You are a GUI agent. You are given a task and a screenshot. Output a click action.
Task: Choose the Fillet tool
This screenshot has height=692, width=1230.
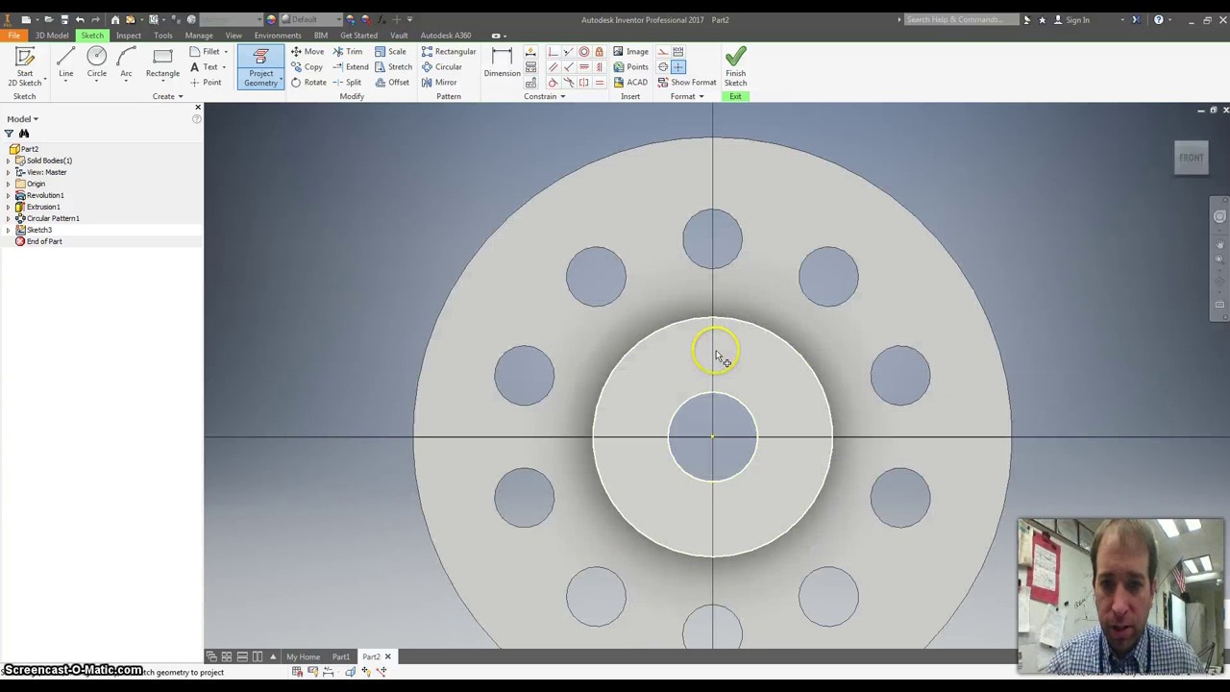click(209, 51)
